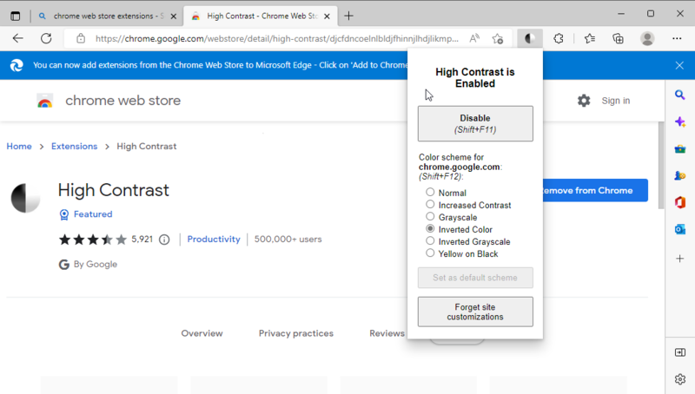Click the address bar URL field
This screenshot has height=394, width=695.
point(276,38)
